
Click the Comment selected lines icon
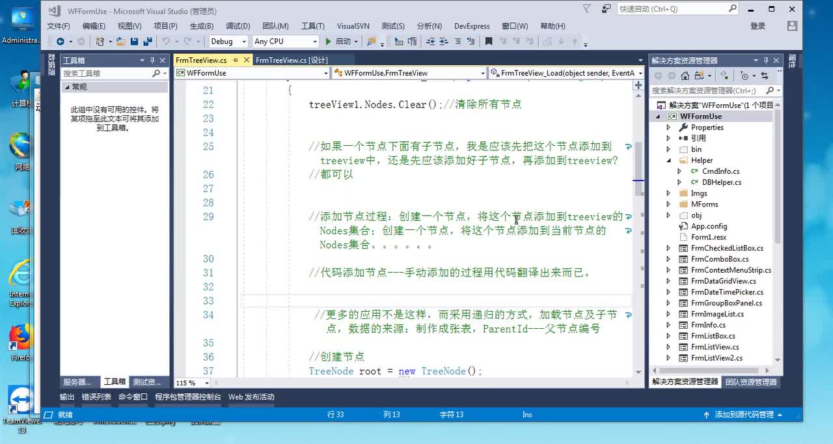[456, 41]
